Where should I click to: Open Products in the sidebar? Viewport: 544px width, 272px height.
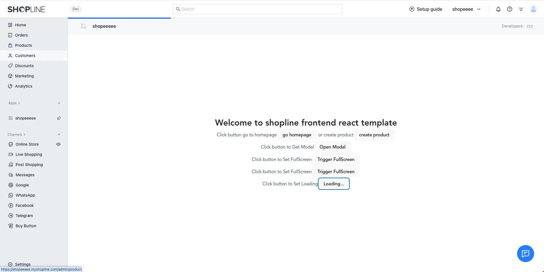click(x=23, y=45)
